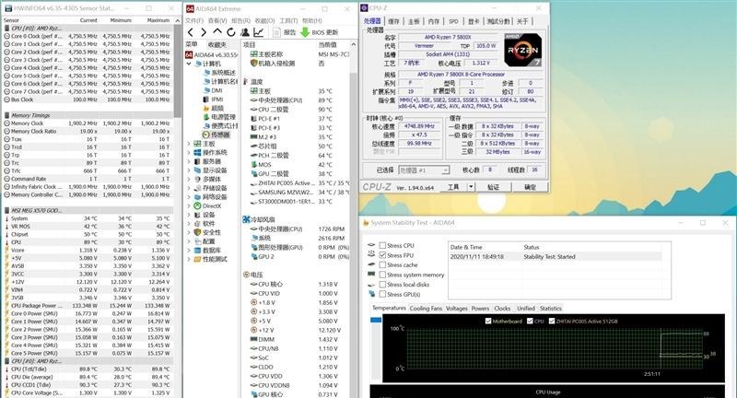Image resolution: width=737 pixels, height=398 pixels.
Task: Enable the Stress system memory checkbox
Action: [x=382, y=275]
